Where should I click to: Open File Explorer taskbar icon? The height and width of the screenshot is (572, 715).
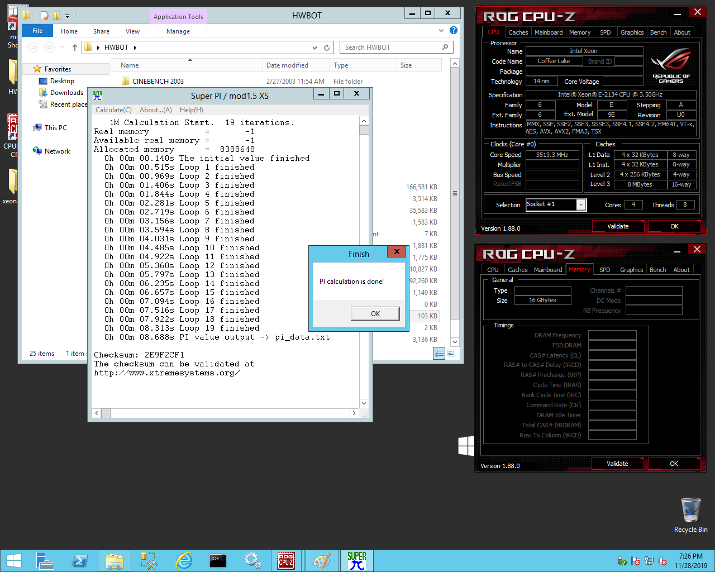click(115, 561)
